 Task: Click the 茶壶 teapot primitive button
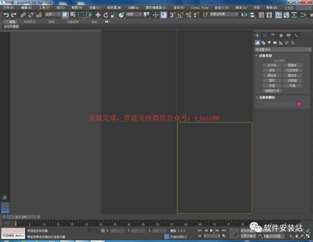pyautogui.click(x=272, y=86)
